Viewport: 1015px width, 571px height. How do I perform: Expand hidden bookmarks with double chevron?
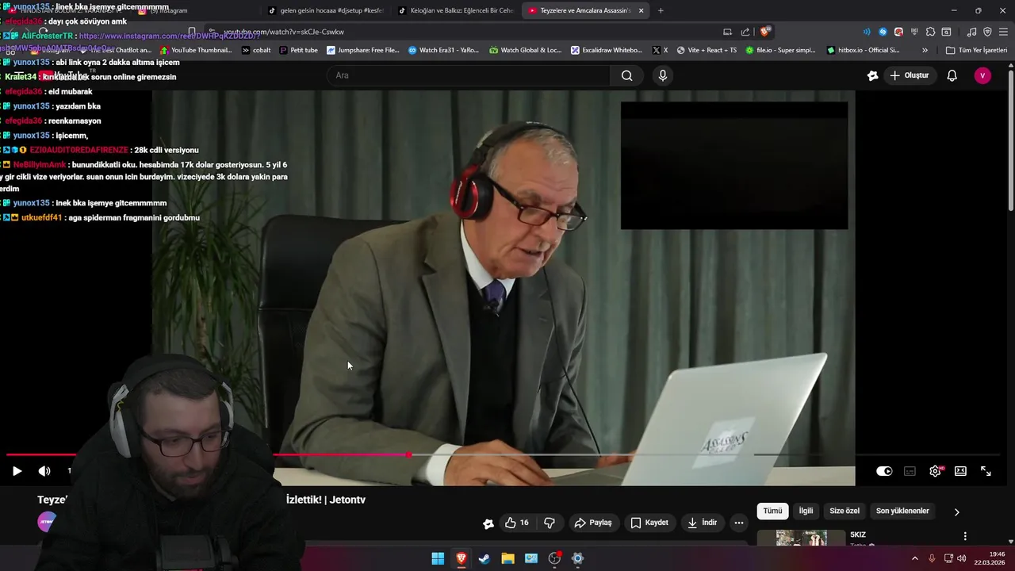tap(925, 50)
